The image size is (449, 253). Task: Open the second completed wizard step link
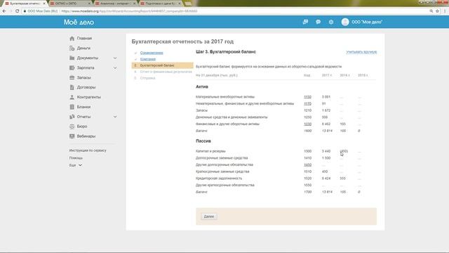148,59
